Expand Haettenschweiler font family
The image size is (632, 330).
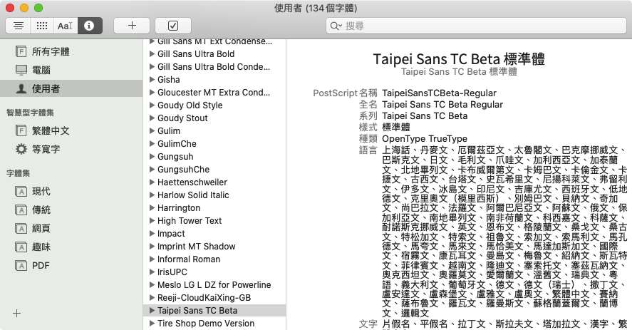coord(152,182)
